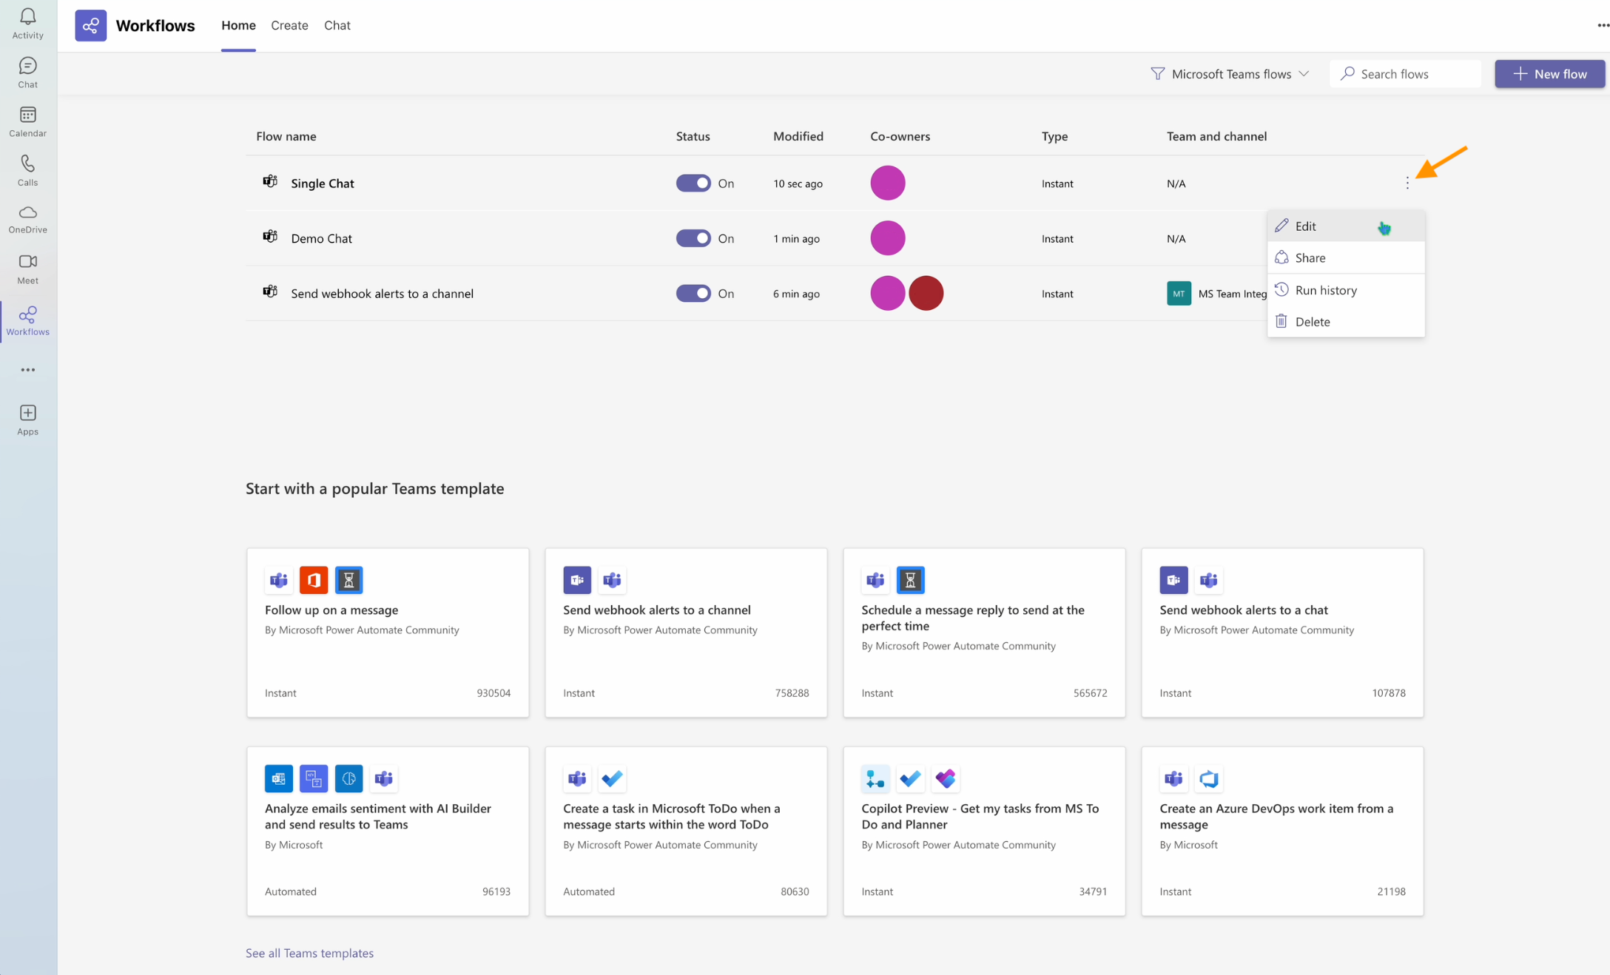Choose Delete in the context menu
The image size is (1610, 975).
point(1312,322)
